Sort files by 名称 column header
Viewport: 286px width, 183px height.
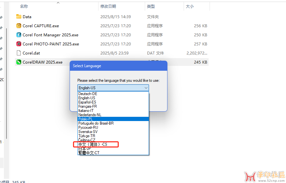coord(24,6)
